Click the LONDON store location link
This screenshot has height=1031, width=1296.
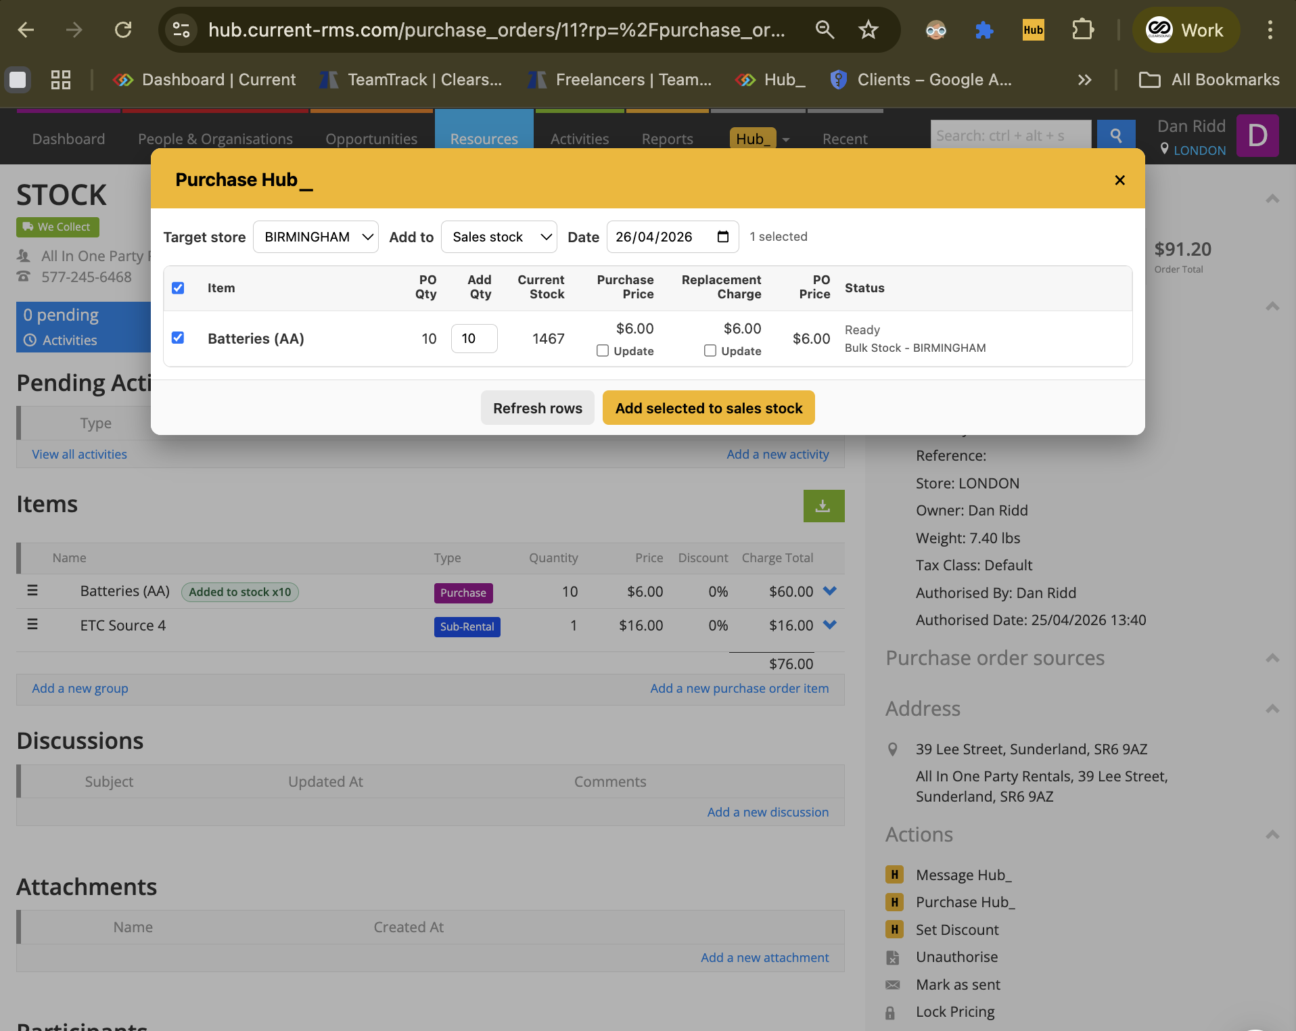click(1199, 150)
